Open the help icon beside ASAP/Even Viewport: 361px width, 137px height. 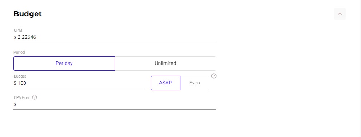point(214,76)
